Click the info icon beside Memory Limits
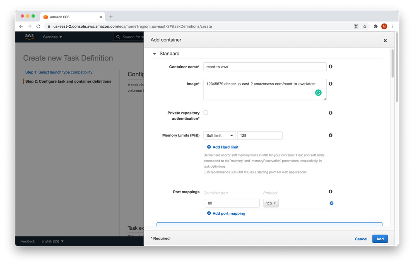Image resolution: width=414 pixels, height=266 pixels. click(330, 135)
